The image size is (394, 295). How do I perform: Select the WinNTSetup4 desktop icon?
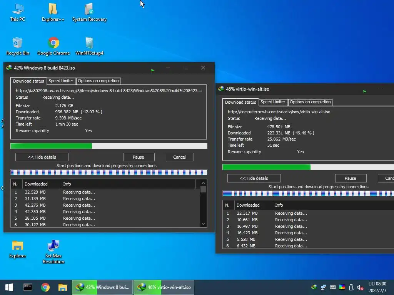tap(89, 46)
